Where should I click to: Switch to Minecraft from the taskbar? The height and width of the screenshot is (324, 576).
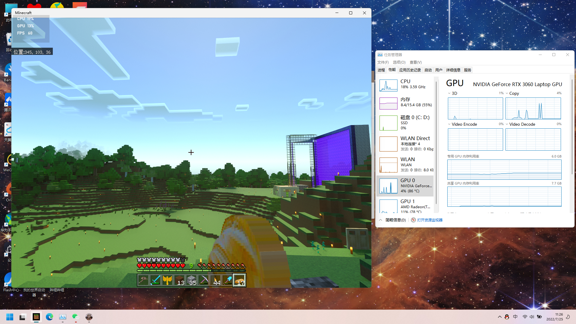36,317
